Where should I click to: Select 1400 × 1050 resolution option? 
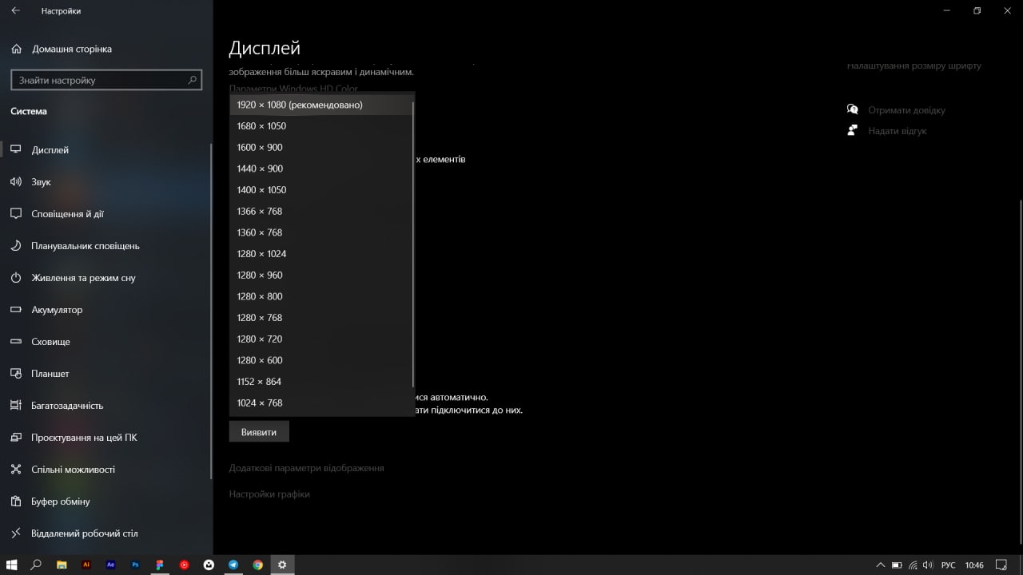pyautogui.click(x=320, y=190)
